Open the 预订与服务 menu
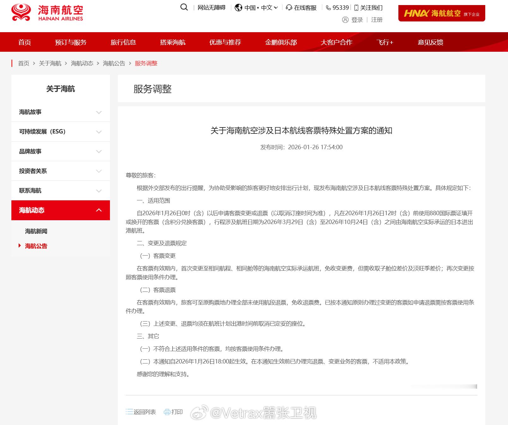This screenshot has width=508, height=425. pos(71,42)
